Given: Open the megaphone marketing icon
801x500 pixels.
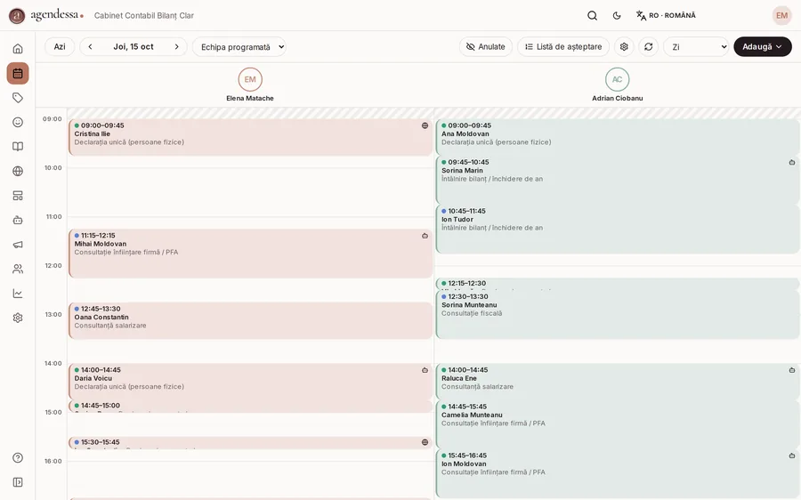Looking at the screenshot, I should coord(18,245).
